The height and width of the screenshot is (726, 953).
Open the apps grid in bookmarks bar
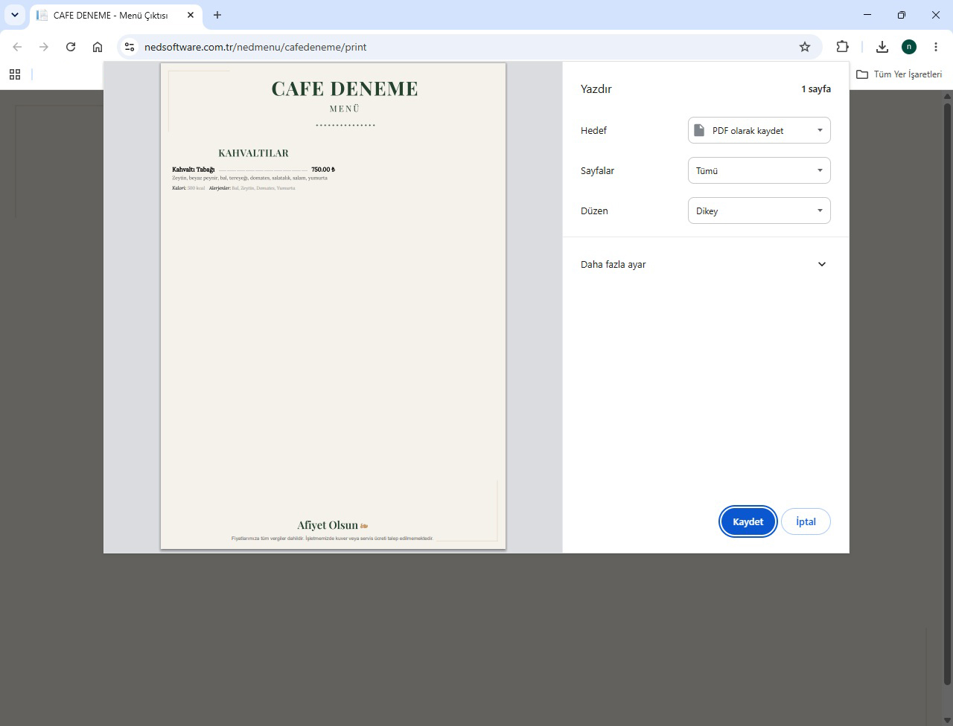click(15, 74)
